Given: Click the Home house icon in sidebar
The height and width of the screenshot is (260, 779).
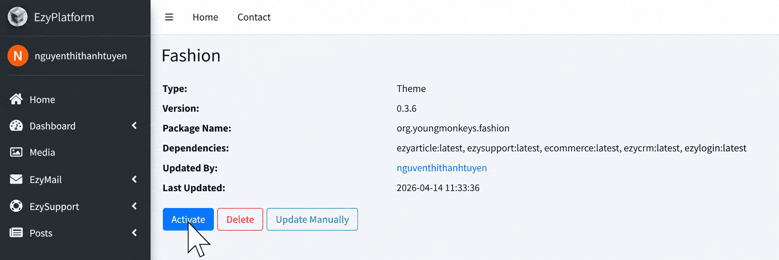Looking at the screenshot, I should [16, 99].
